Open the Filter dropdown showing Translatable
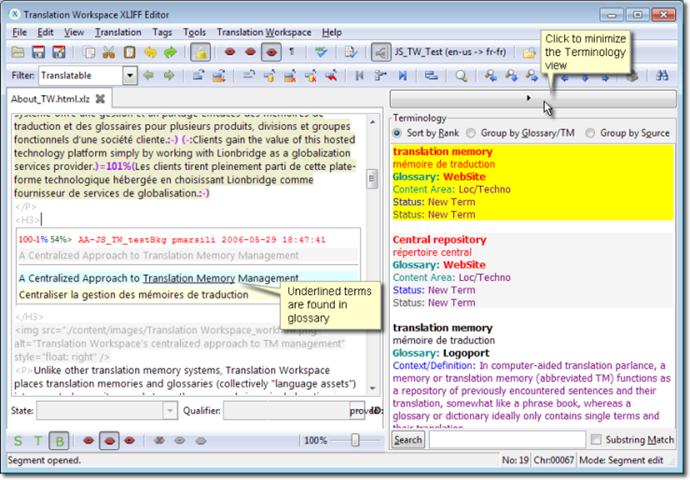This screenshot has width=690, height=480. pyautogui.click(x=129, y=75)
